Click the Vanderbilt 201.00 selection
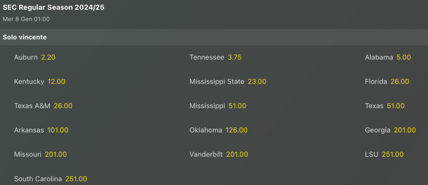The width and height of the screenshot is (428, 185). coord(237,154)
